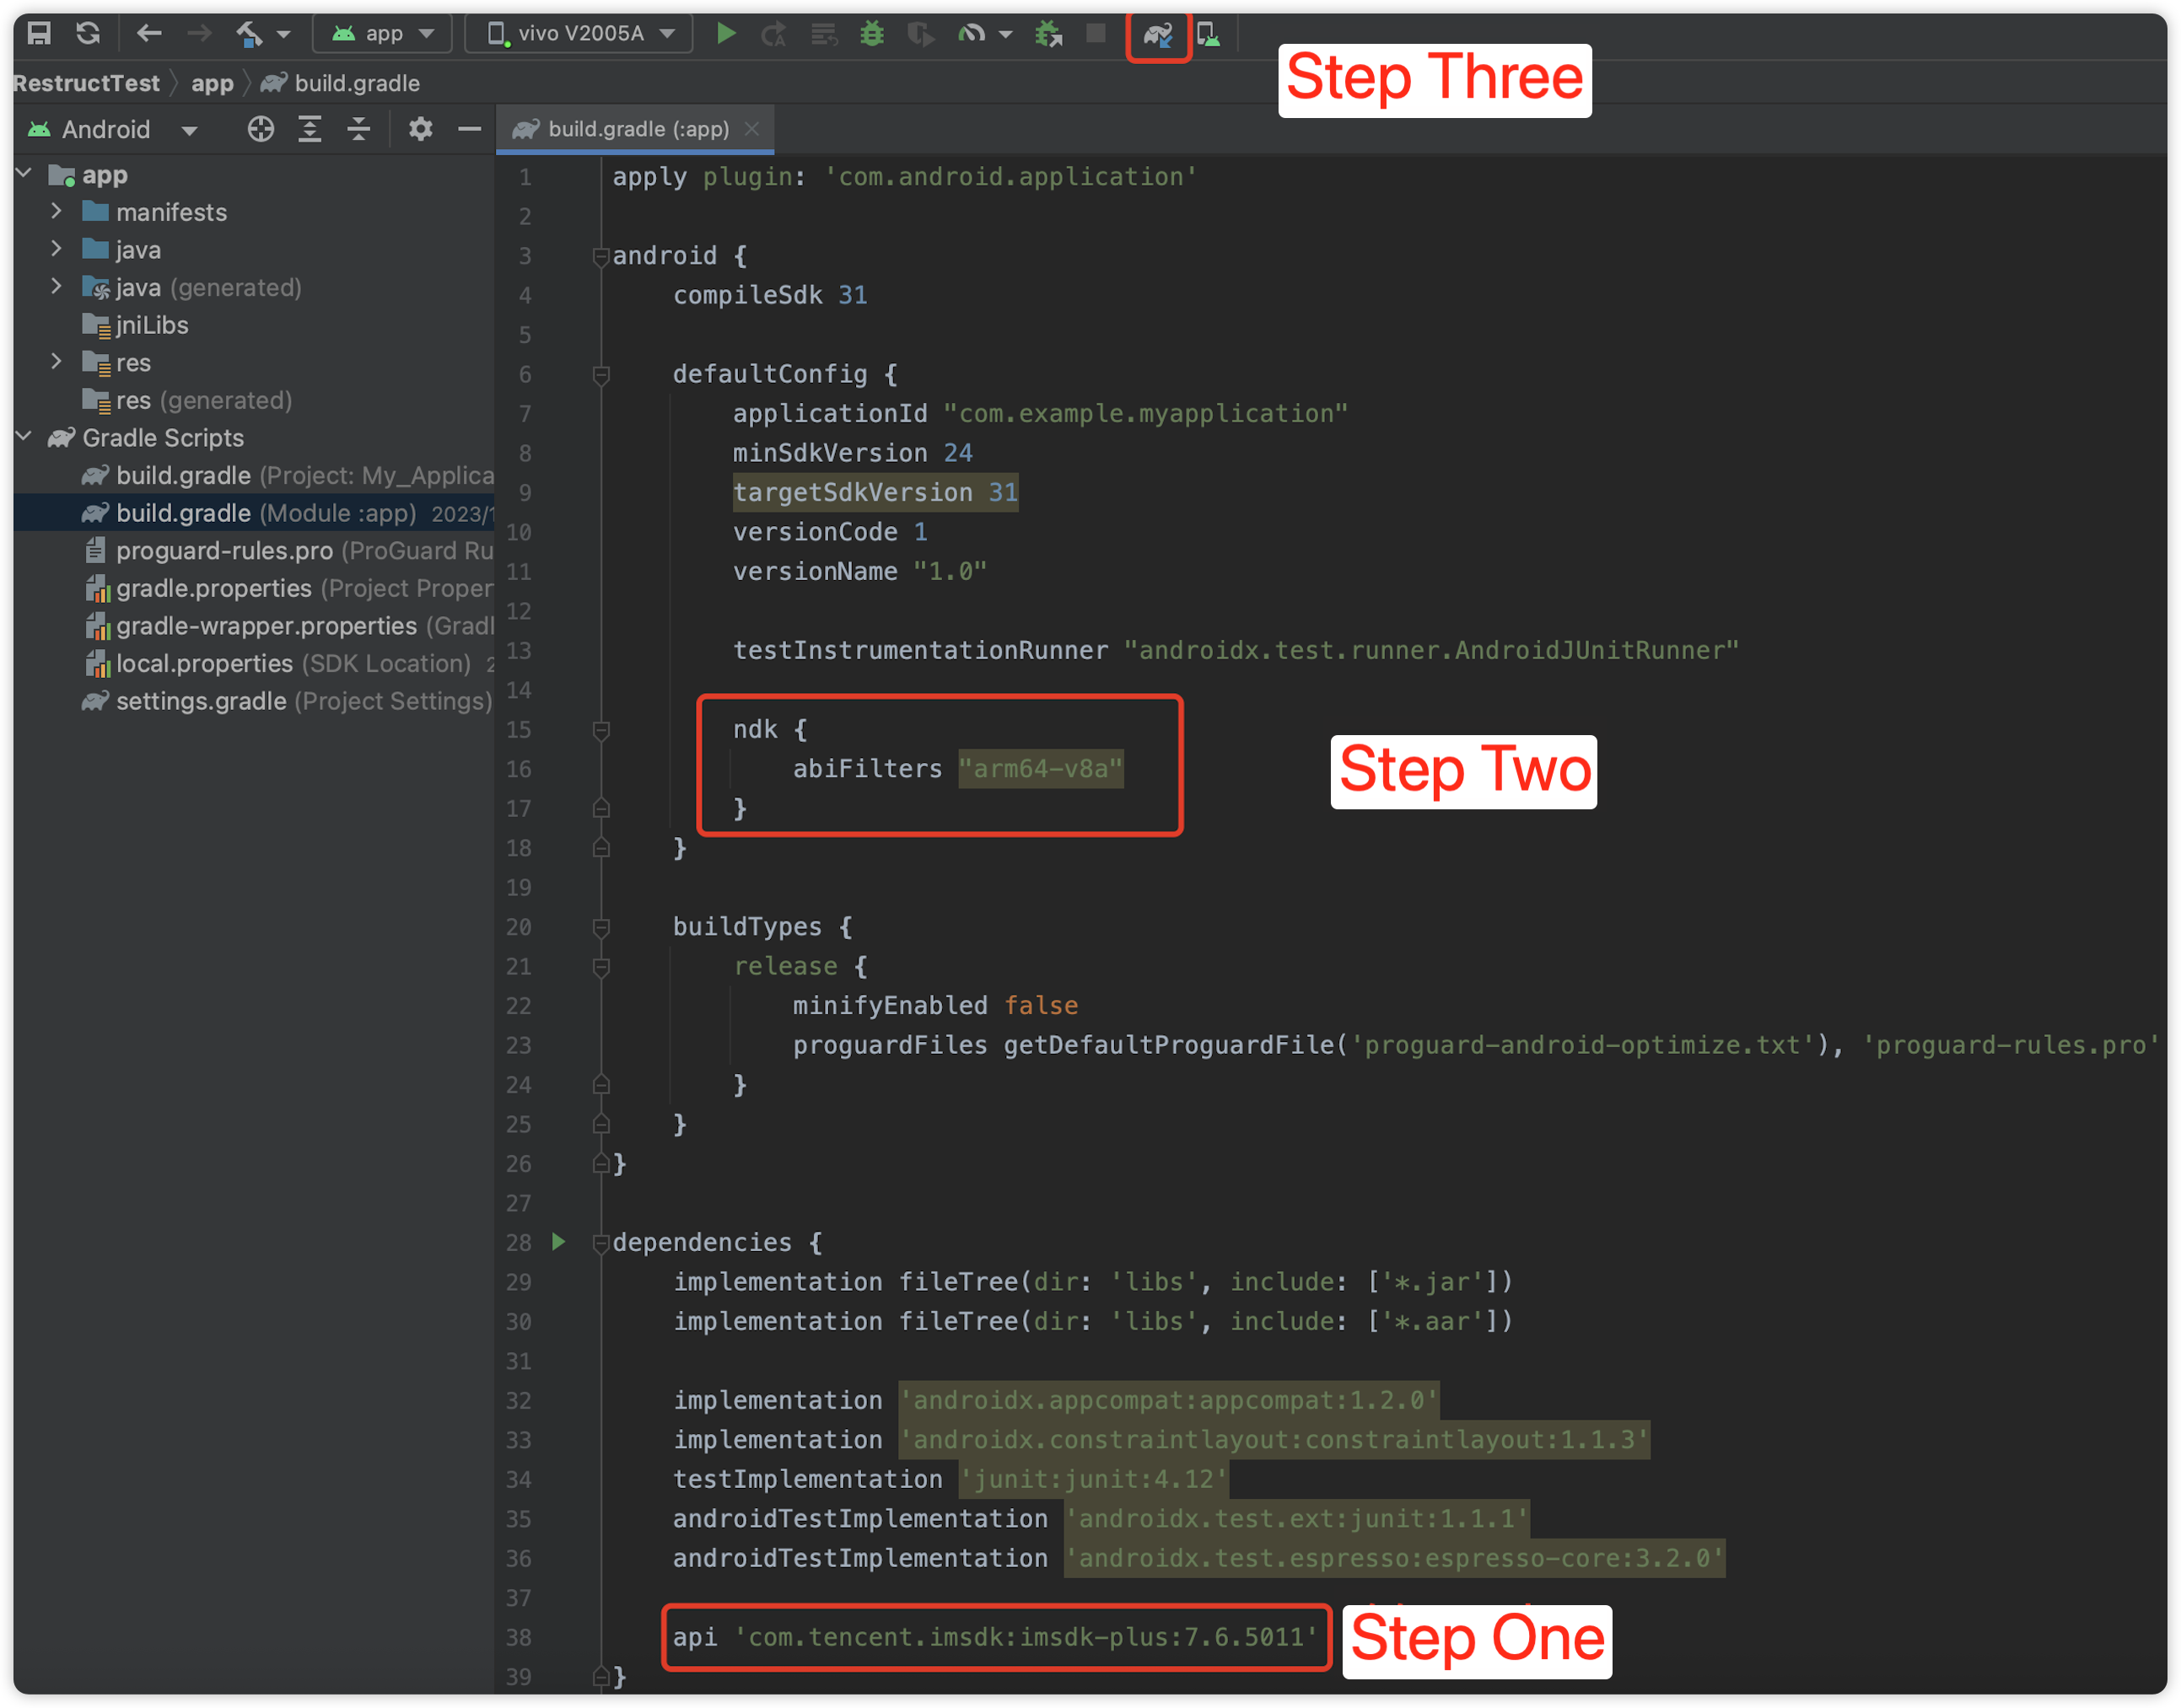
Task: Click the Sync Project with Gradle Files icon
Action: point(1157,35)
